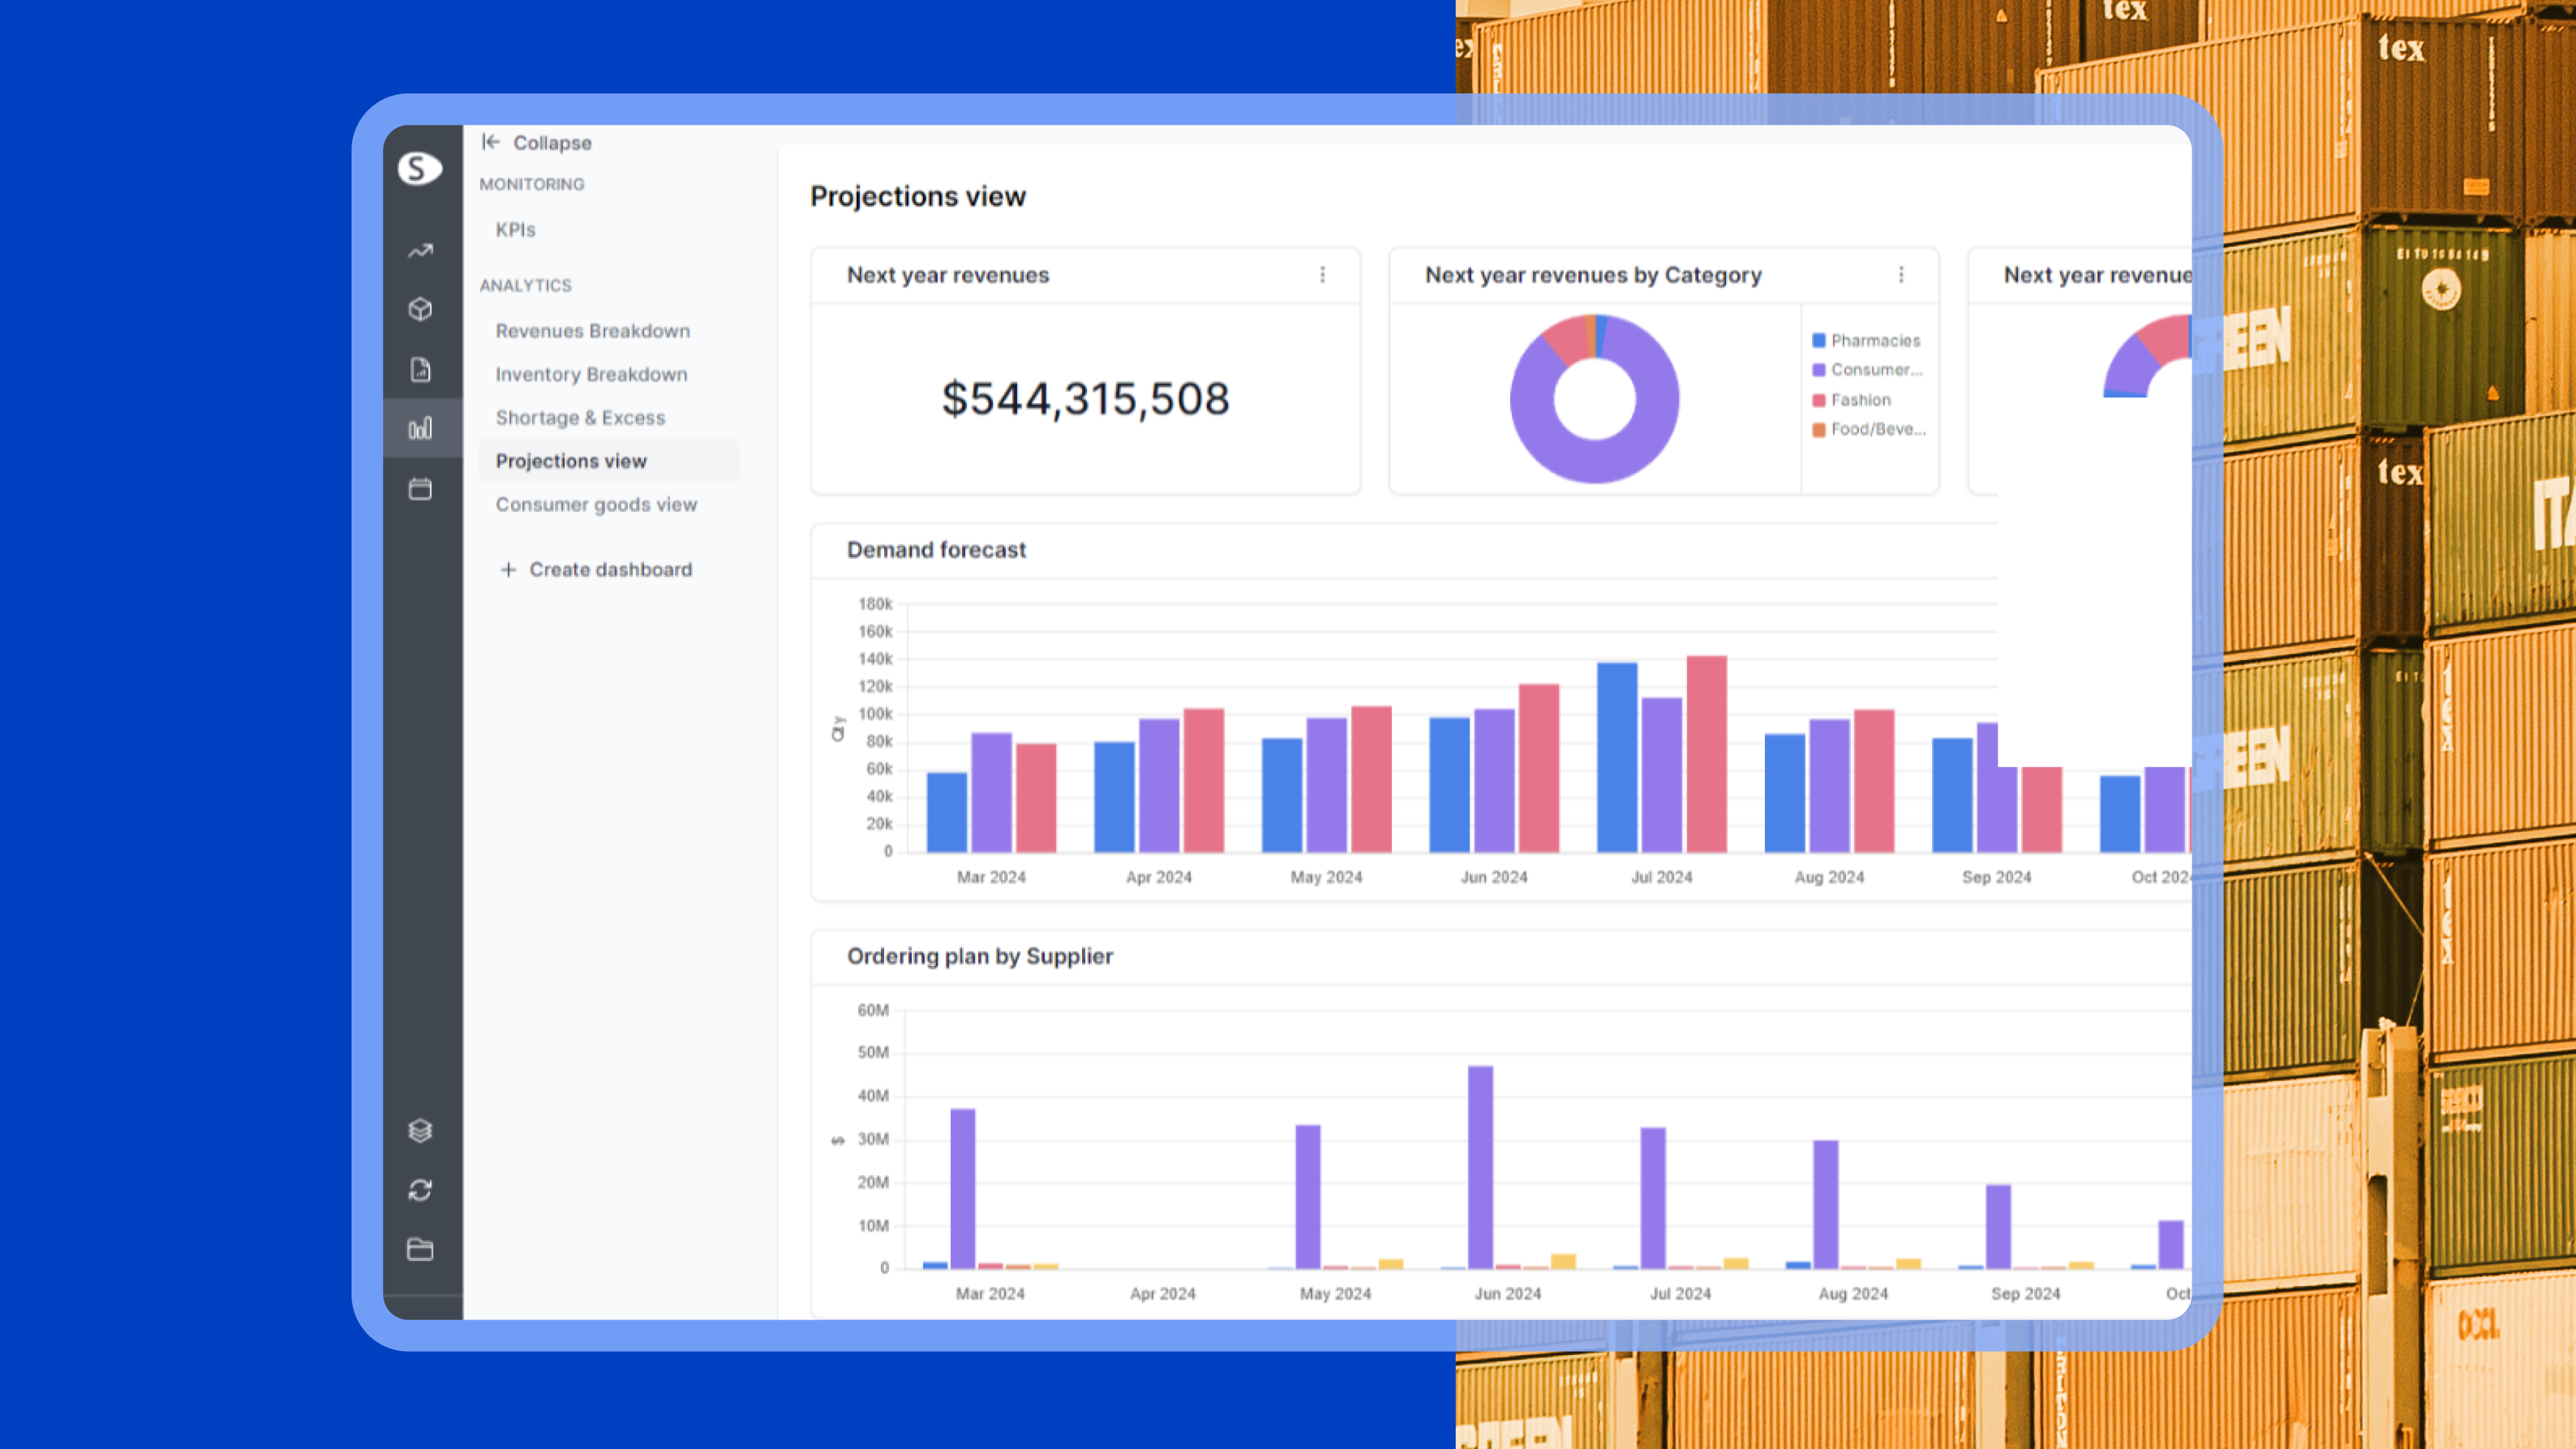Open the document report icon
Viewport: 2576px width, 1449px height.
coord(420,369)
